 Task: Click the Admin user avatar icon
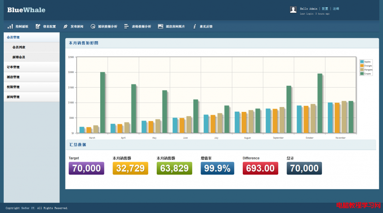[x=293, y=10]
